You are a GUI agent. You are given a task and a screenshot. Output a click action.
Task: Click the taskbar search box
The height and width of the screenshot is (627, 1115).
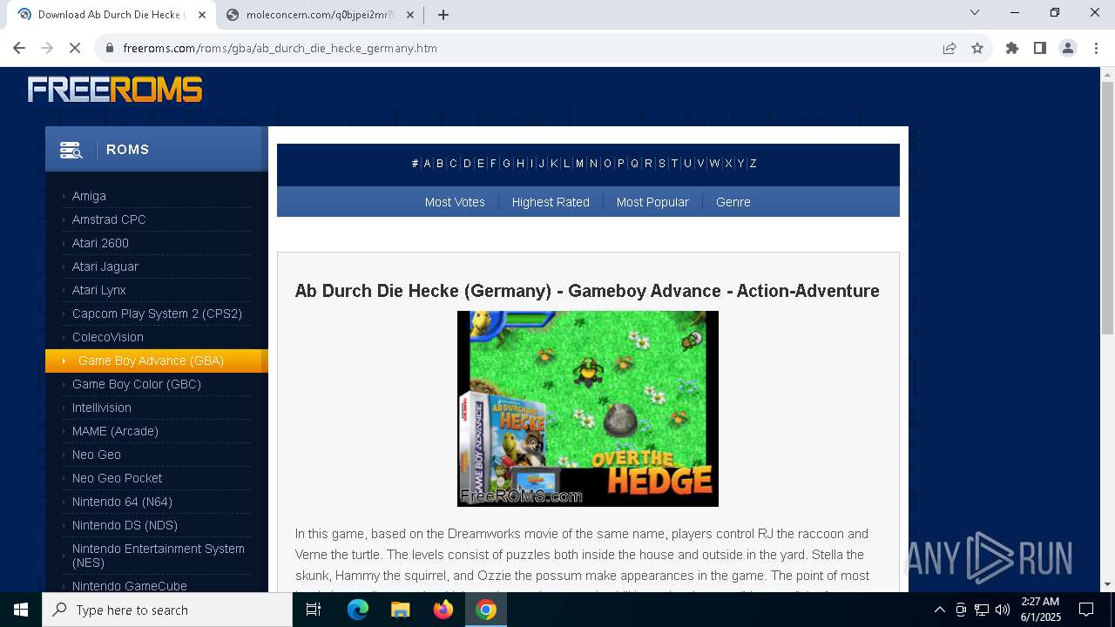[x=167, y=610]
